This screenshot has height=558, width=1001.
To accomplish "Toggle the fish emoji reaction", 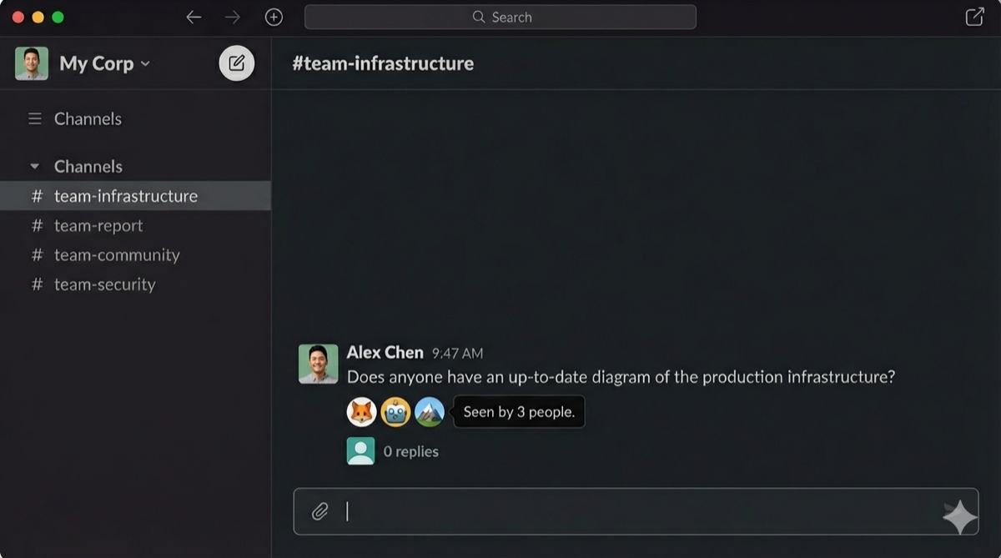I will [x=395, y=411].
